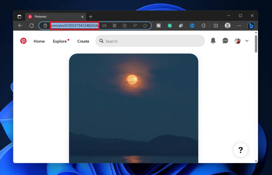Screen dimensions: 272x175
Task: Open the Extensions puzzle icon
Action: click(203, 26)
